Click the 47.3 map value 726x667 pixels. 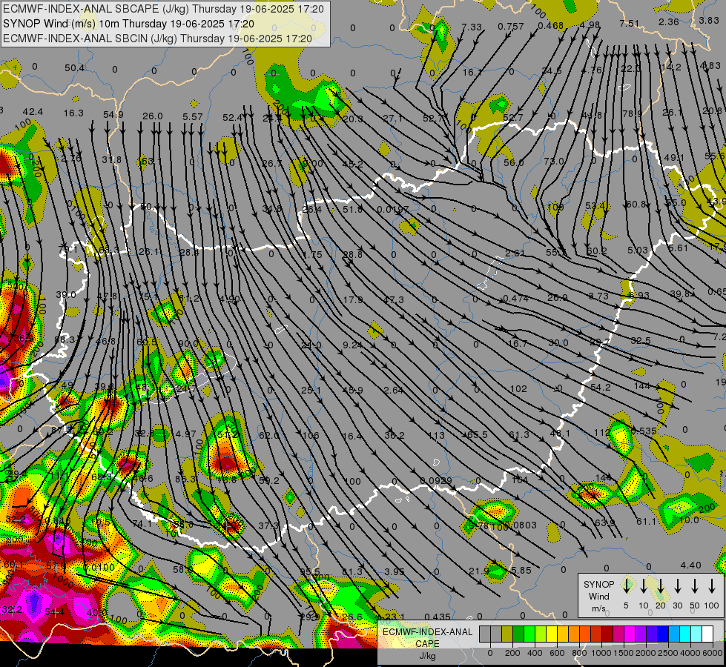coord(394,300)
